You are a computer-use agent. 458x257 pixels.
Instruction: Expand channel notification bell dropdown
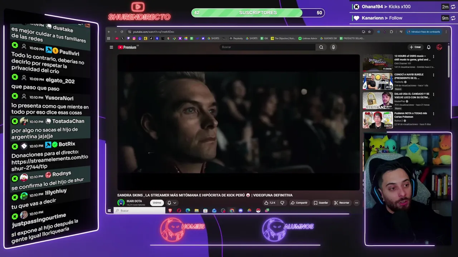coord(171,203)
